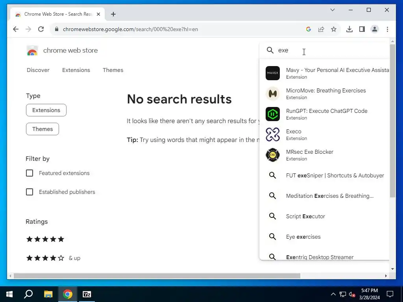Open Mavy Personal AI Executive Assistant result
The height and width of the screenshot is (302, 403).
point(324,73)
